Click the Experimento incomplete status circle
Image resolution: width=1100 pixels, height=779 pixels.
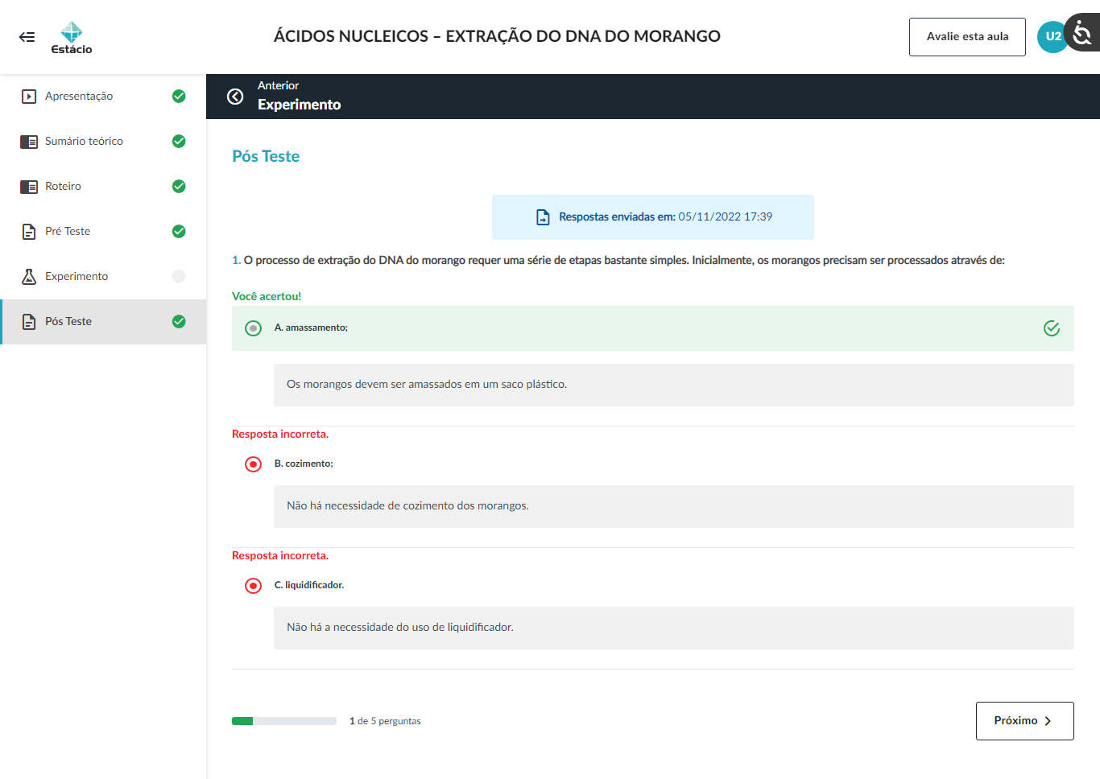(x=179, y=277)
